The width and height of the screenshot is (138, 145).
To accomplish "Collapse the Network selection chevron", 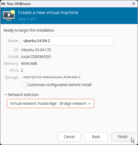I will click(6, 95).
